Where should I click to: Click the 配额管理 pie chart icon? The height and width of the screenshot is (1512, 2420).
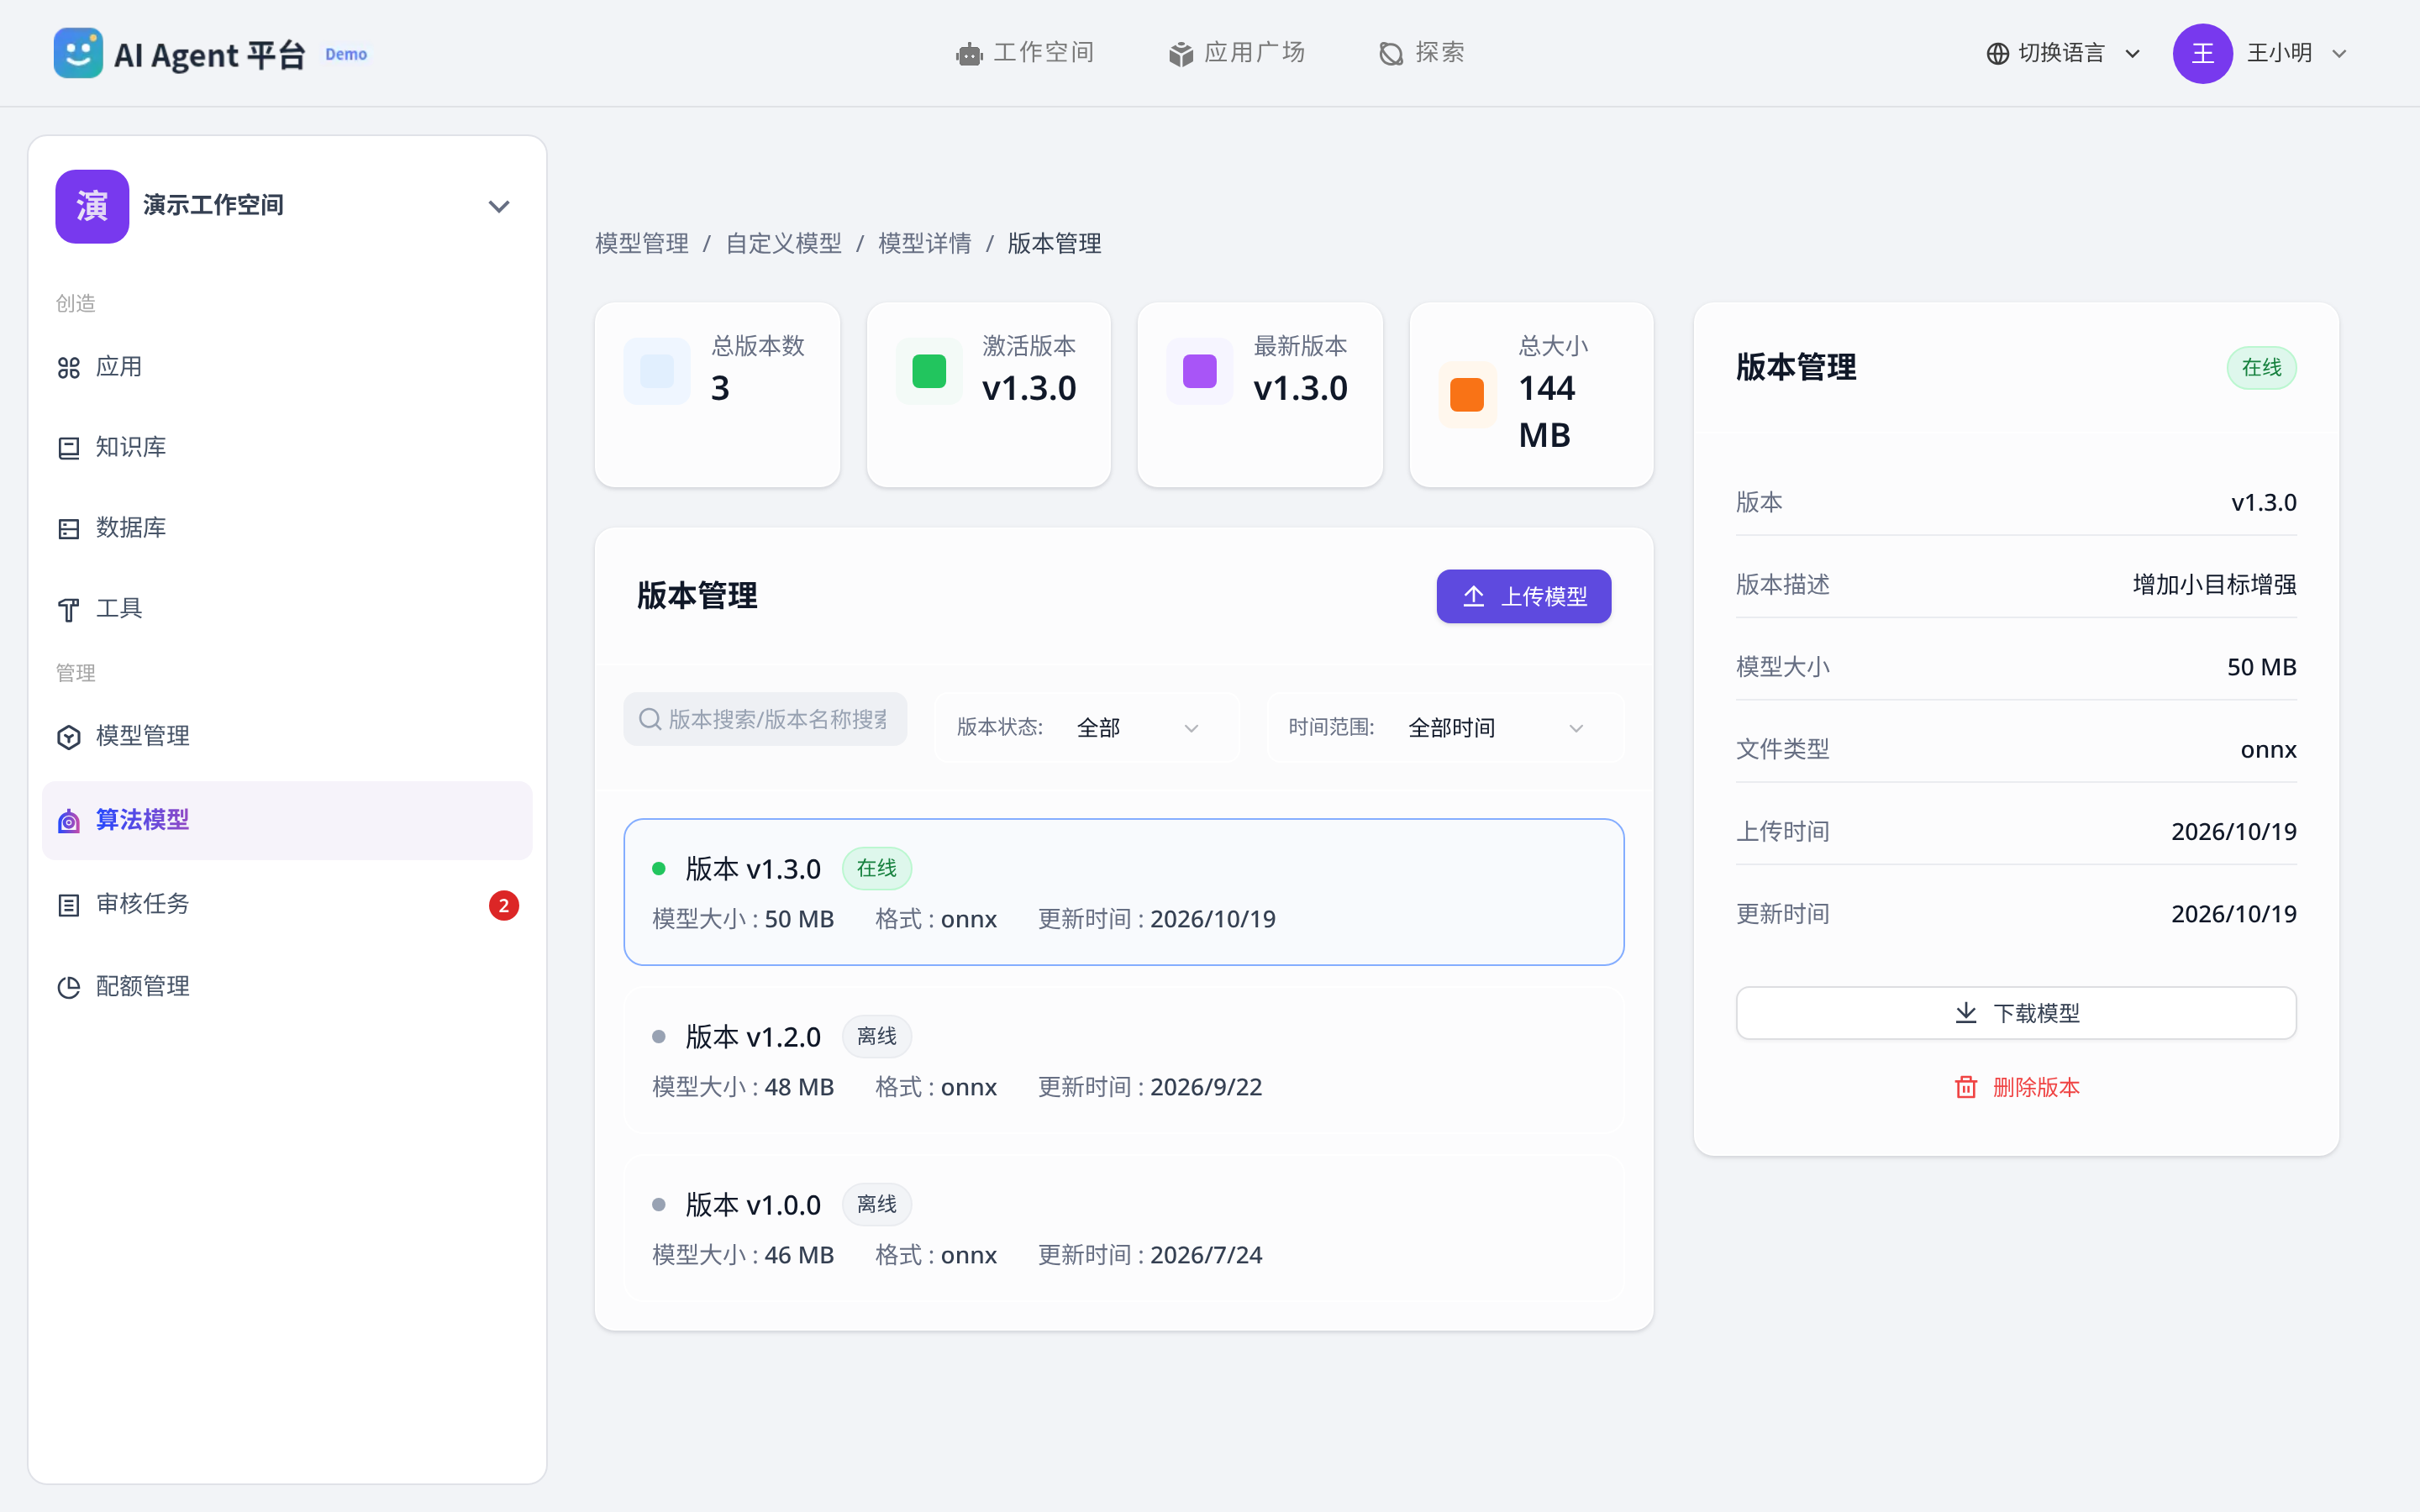click(x=69, y=988)
